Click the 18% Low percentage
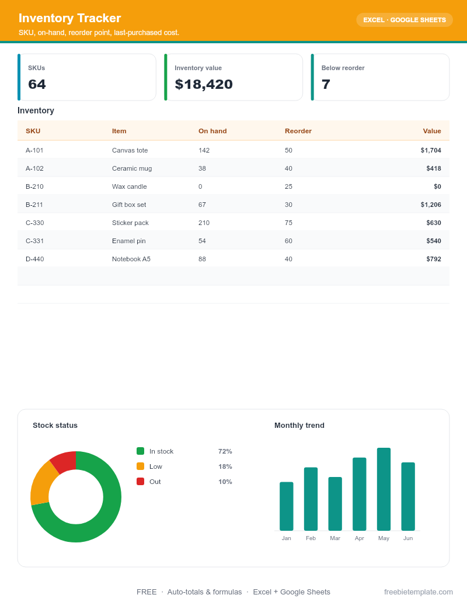467x605 pixels. (225, 466)
